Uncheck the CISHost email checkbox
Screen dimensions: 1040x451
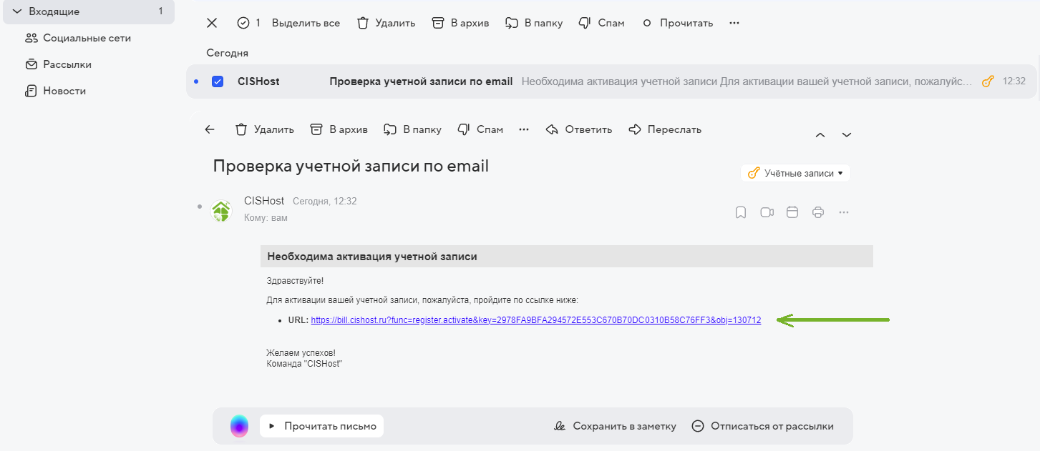218,81
